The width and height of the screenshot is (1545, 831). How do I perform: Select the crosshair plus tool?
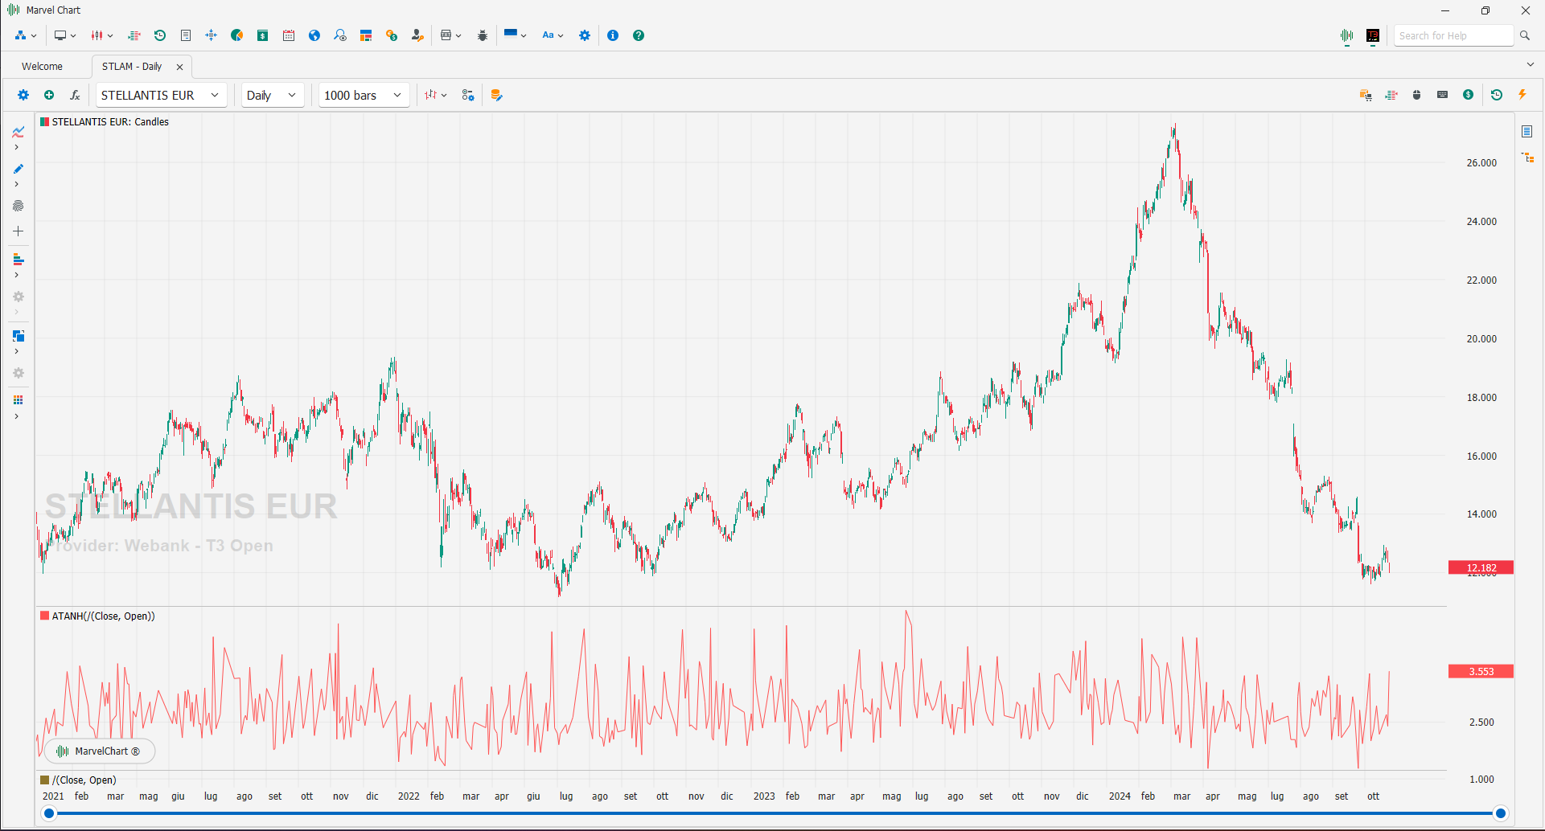click(x=18, y=231)
